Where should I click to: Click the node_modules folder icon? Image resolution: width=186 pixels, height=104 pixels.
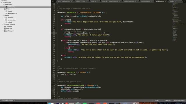point(5,24)
